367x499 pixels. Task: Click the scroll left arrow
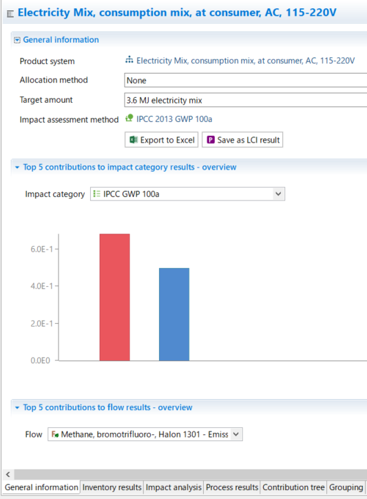(x=8, y=474)
